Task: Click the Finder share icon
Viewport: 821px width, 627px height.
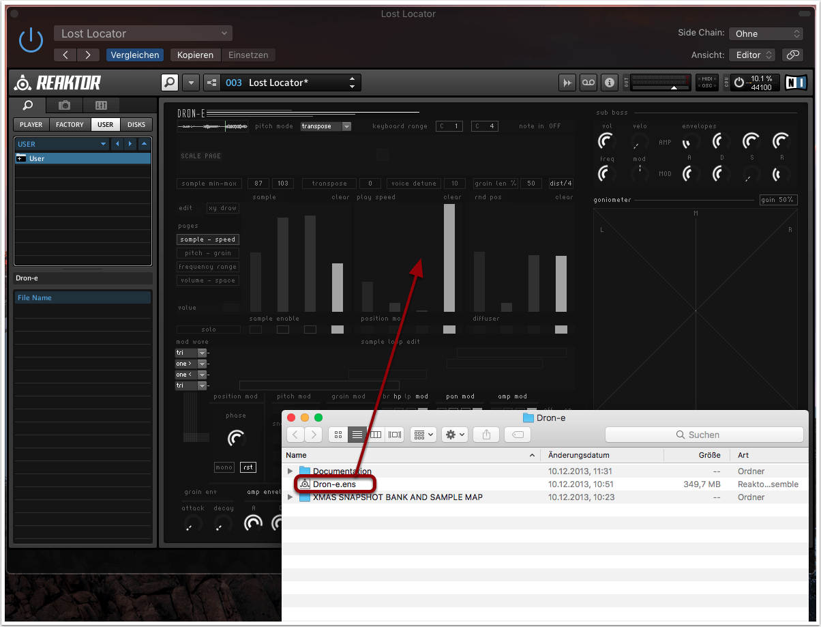Action: (x=486, y=435)
